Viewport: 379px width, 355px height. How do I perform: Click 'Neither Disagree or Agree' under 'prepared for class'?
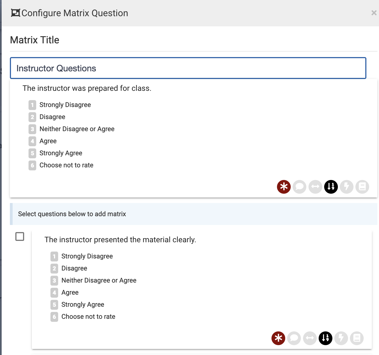click(77, 129)
